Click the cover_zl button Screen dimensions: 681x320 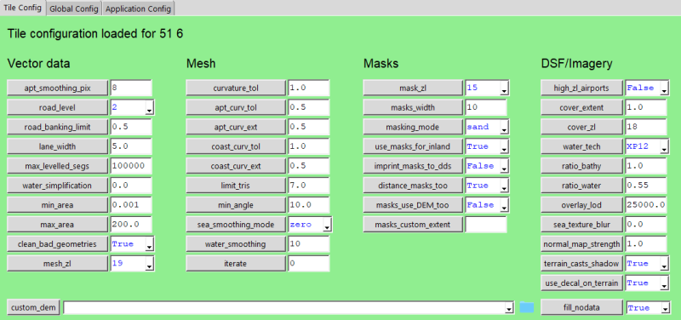581,127
